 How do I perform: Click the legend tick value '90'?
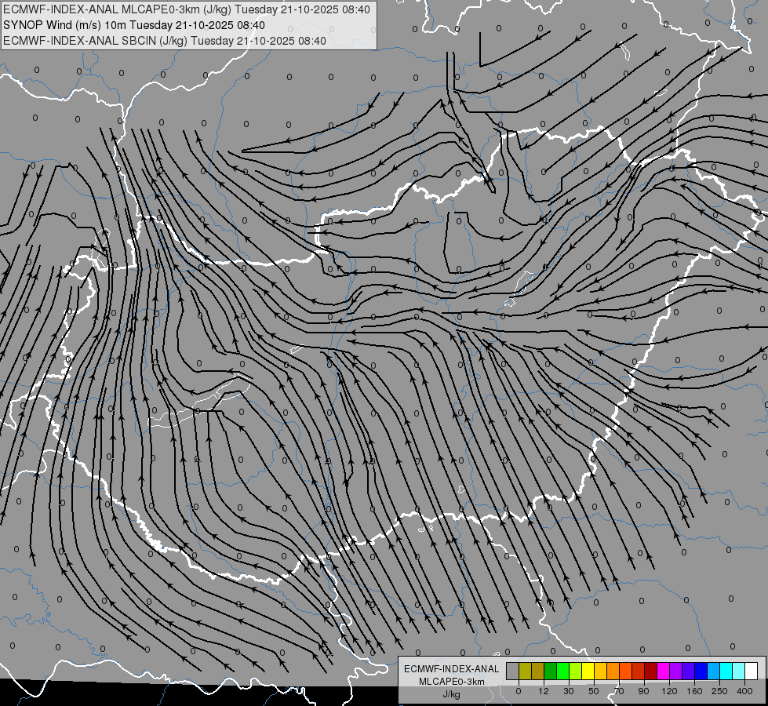[643, 691]
